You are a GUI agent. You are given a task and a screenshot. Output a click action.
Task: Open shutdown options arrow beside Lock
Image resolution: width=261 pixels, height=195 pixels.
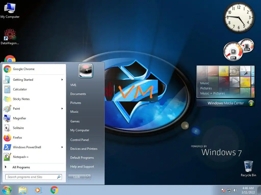[88, 177]
